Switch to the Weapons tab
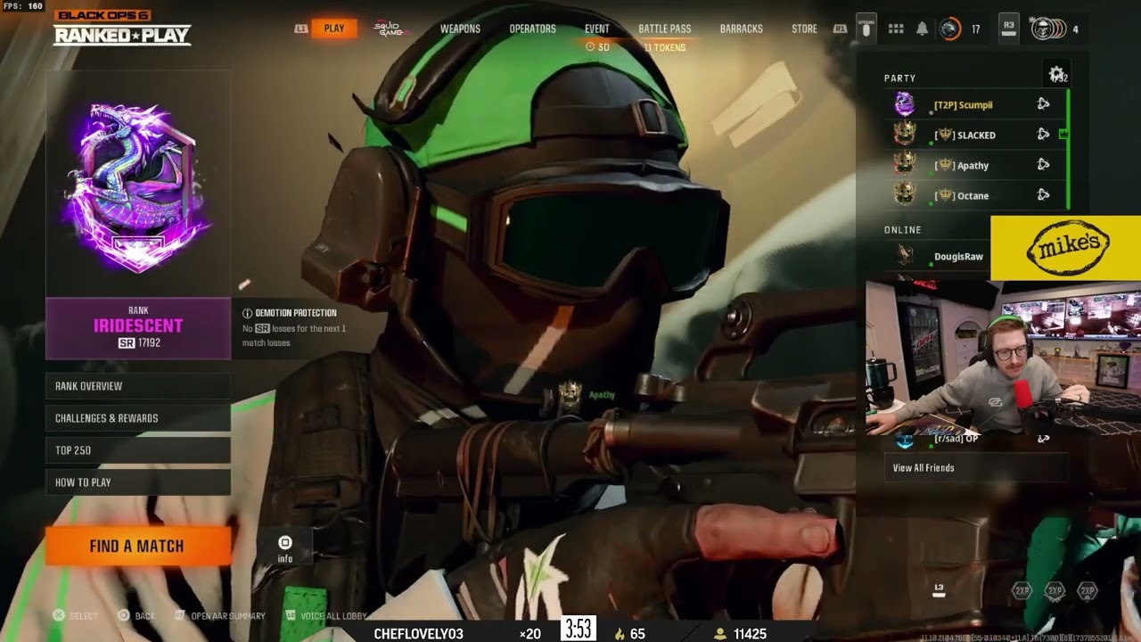 point(460,29)
